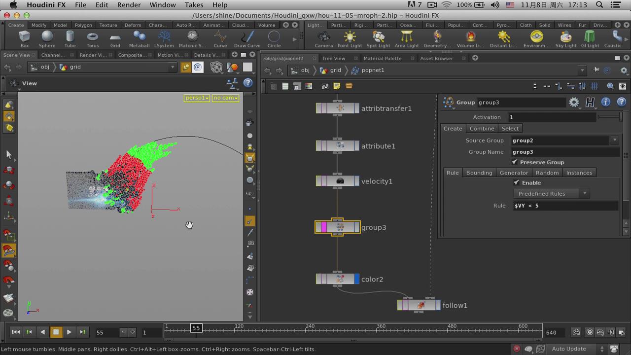Click the obj path button in network editor
The width and height of the screenshot is (631, 355).
click(300, 70)
